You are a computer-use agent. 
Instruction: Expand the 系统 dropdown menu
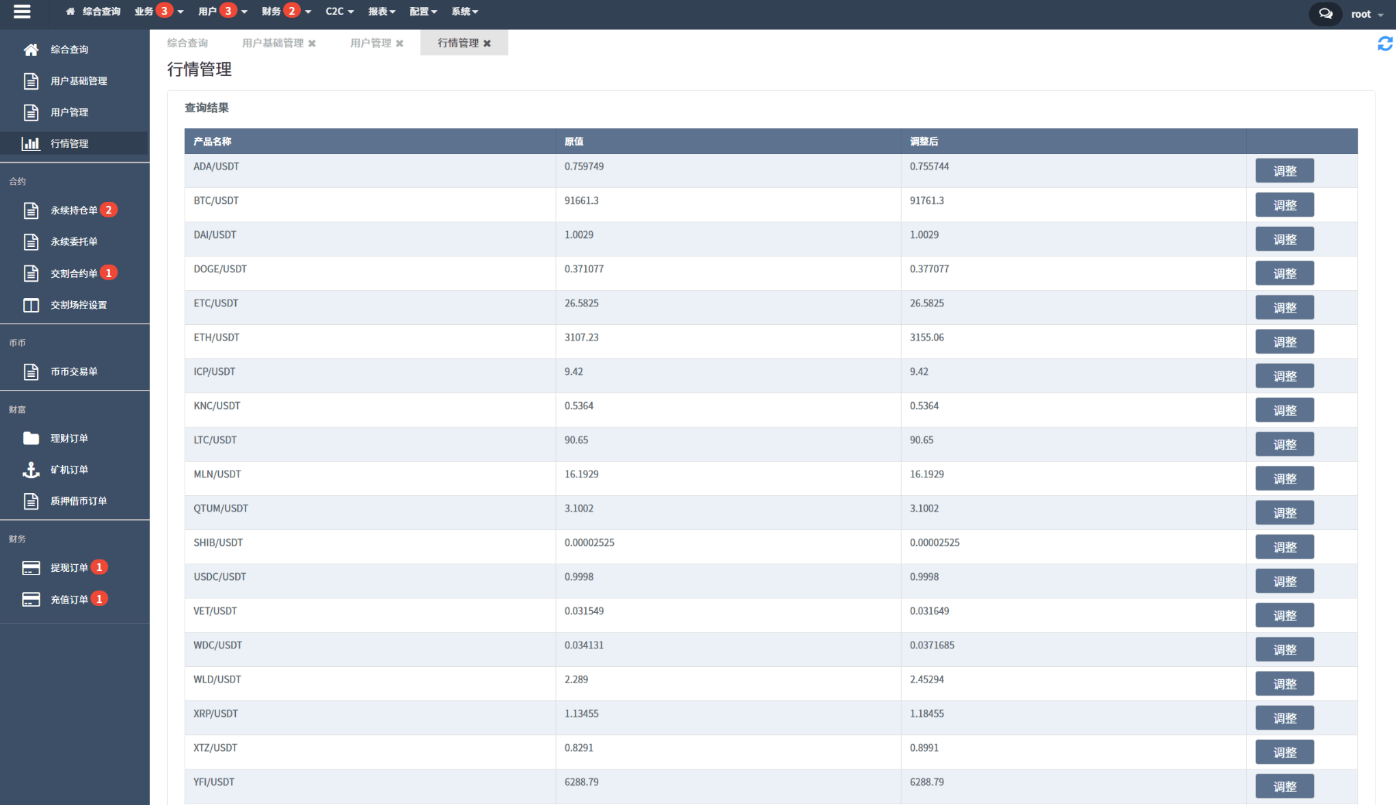[x=464, y=12]
